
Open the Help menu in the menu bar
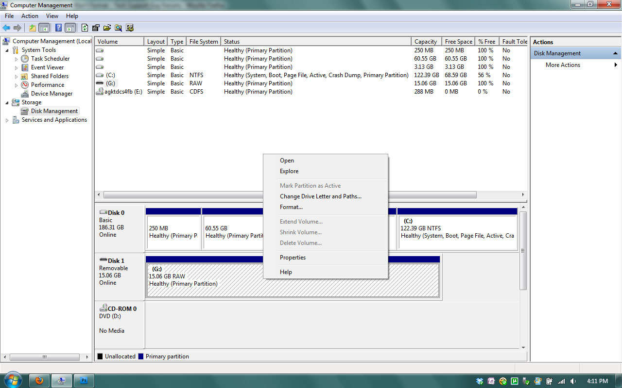[x=72, y=16]
